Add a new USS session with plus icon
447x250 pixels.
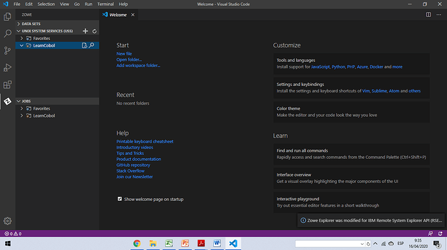coord(86,31)
